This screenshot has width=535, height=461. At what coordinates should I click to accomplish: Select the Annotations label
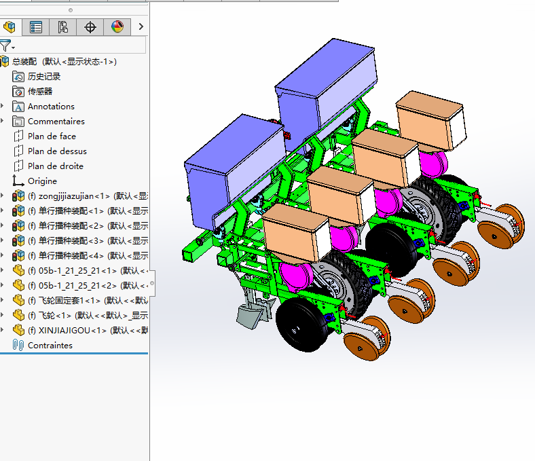point(51,107)
